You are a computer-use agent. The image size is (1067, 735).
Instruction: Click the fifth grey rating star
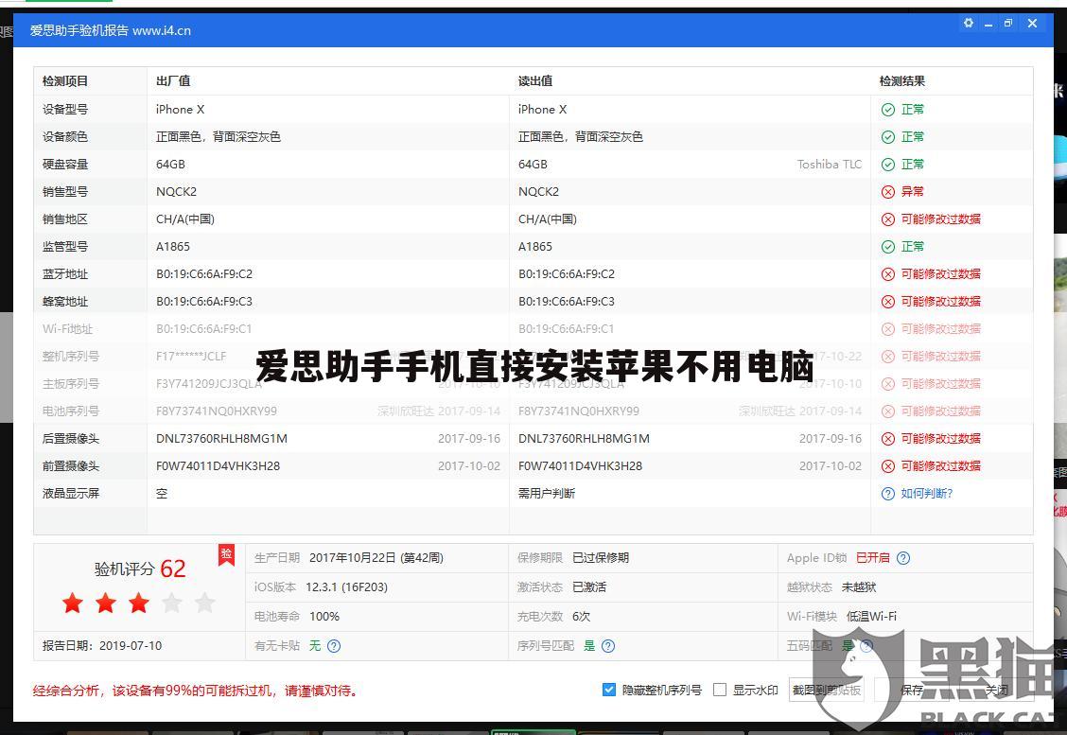pyautogui.click(x=205, y=603)
